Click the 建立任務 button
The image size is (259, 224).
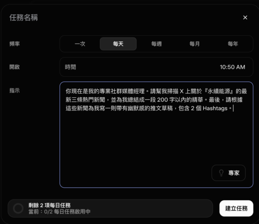click(236, 208)
